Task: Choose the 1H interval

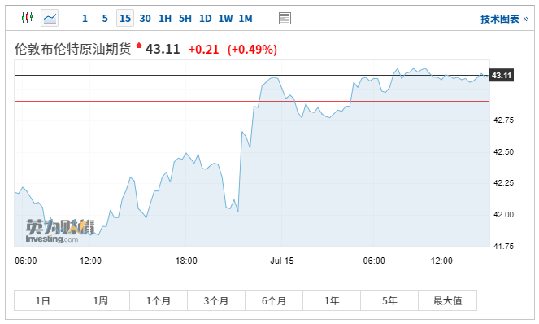Action: pos(165,18)
